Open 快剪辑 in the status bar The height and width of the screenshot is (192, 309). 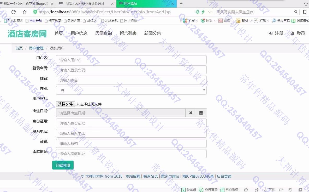pos(189,190)
